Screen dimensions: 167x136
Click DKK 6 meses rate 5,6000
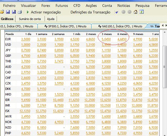122,89
